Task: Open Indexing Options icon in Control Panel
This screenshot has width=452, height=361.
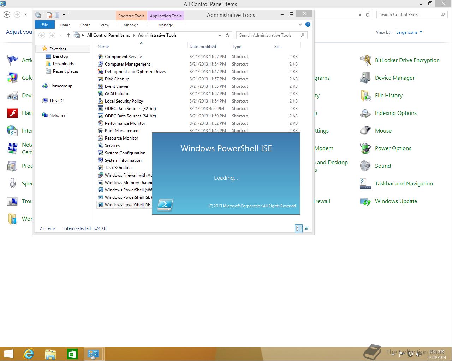Action: pos(365,113)
